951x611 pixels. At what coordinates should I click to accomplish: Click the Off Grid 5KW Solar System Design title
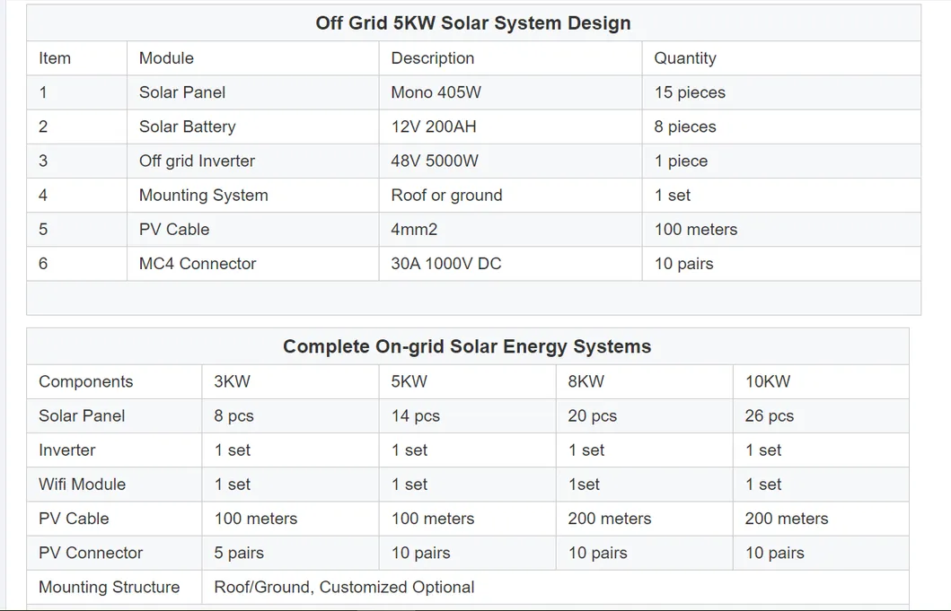pyautogui.click(x=472, y=22)
